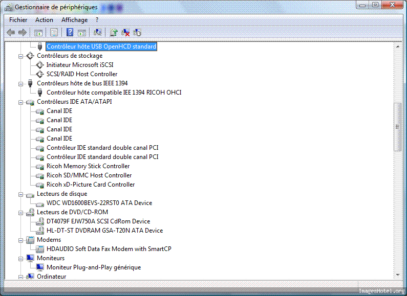The height and width of the screenshot is (296, 407).
Task: Click the Forward arrow in the toolbar
Action: click(22, 33)
